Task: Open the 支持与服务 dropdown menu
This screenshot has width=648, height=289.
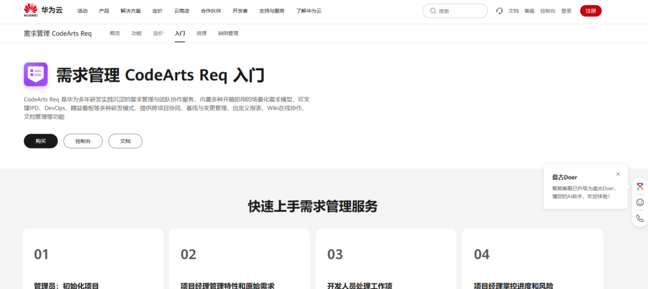Action: click(271, 11)
